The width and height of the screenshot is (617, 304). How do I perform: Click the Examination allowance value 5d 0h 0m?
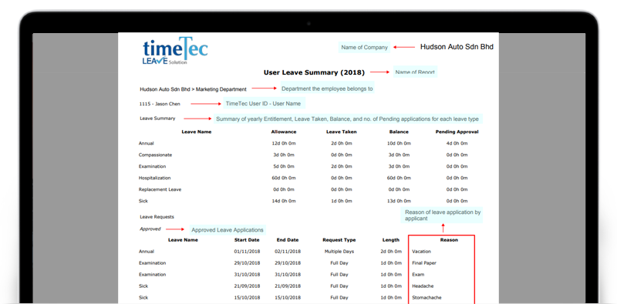(284, 166)
